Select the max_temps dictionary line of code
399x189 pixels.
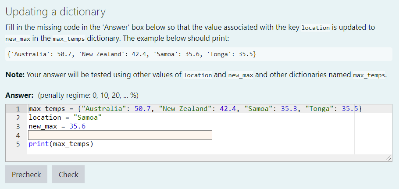[x=195, y=109]
